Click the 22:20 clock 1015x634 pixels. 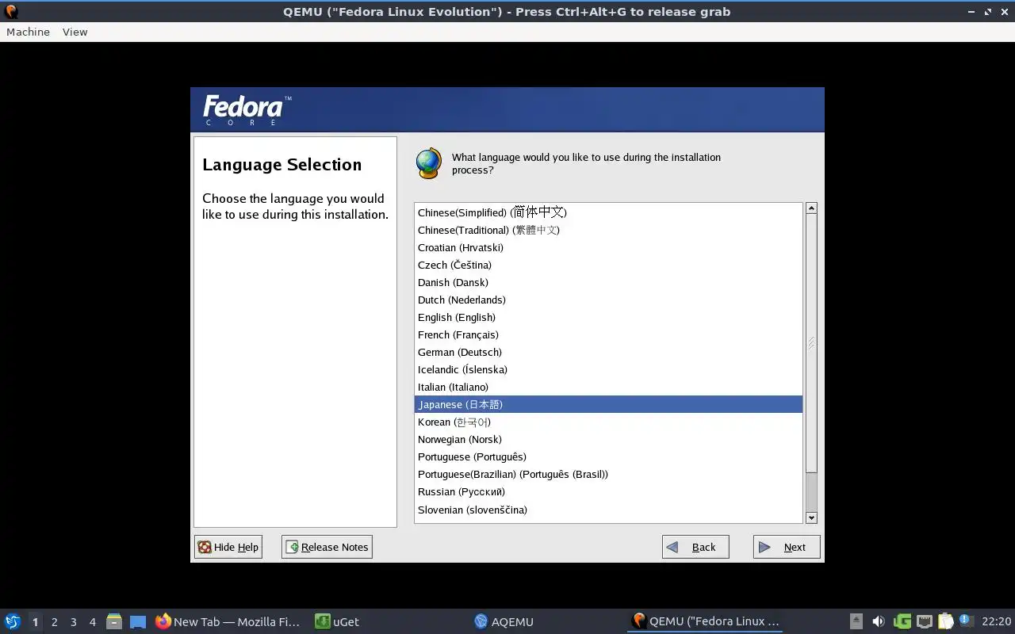pos(996,621)
